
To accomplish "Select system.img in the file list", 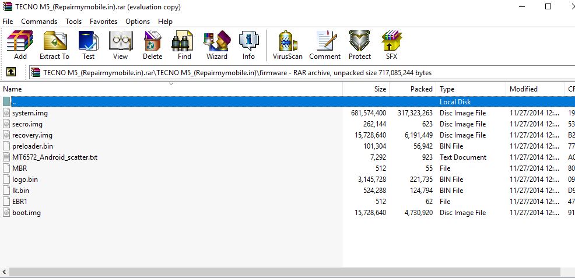I will click(30, 113).
